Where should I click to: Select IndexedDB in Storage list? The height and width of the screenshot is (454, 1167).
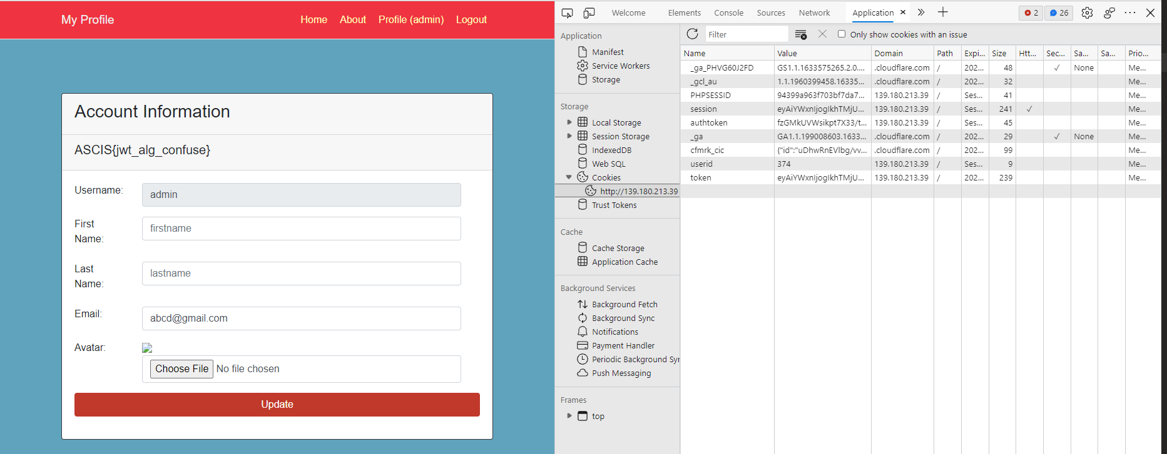(611, 150)
